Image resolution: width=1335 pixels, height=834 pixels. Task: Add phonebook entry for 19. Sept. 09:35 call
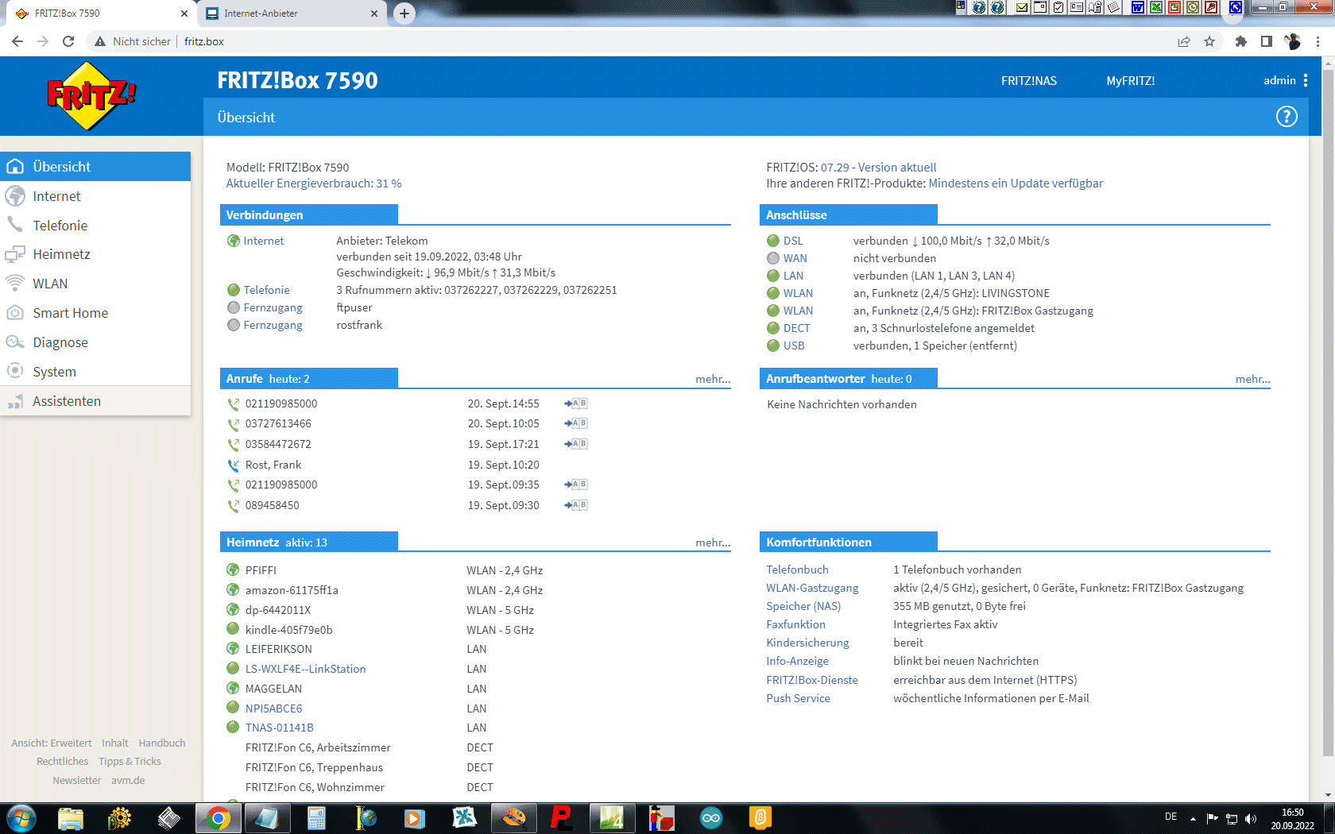point(576,485)
